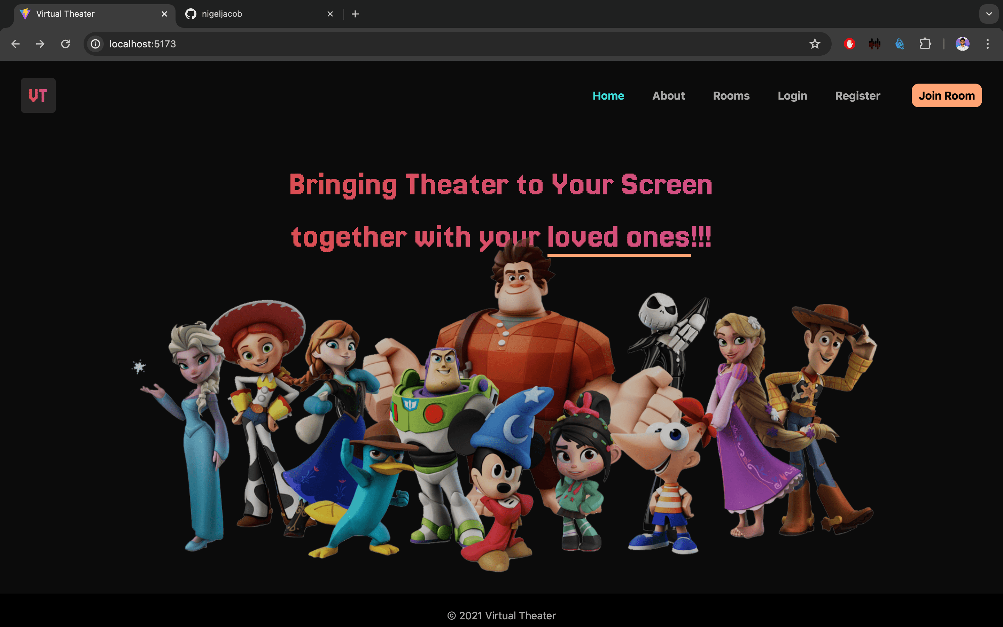The image size is (1003, 627).
Task: Select the Rooms navigation link
Action: click(x=731, y=95)
